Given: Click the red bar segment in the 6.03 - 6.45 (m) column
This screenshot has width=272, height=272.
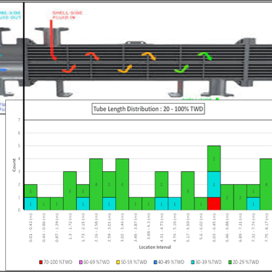Looking at the screenshot, I should pyautogui.click(x=214, y=204).
